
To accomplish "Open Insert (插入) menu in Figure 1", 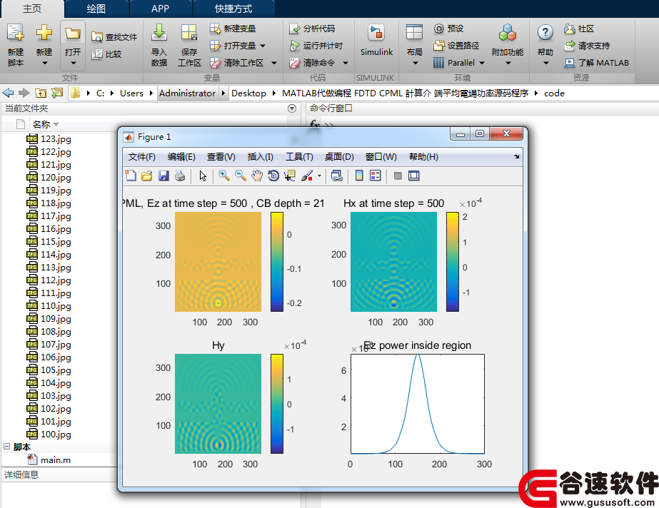I will click(x=260, y=156).
